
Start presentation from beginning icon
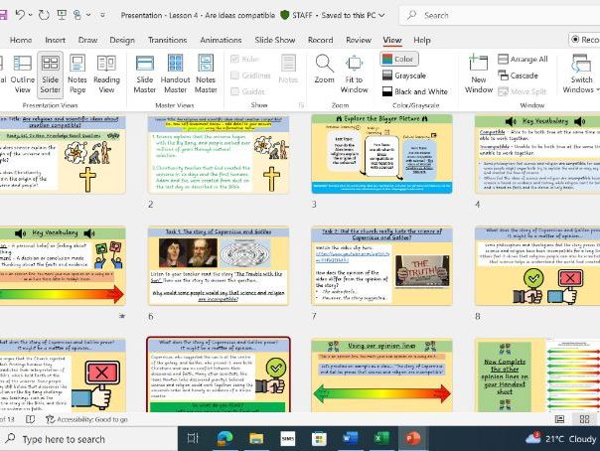tap(62, 15)
